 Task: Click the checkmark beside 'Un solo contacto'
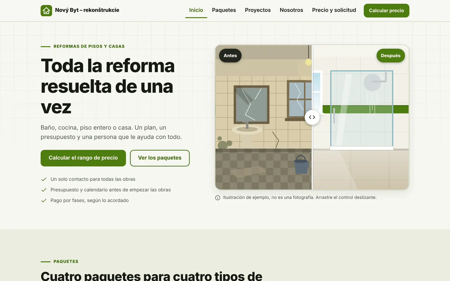pyautogui.click(x=44, y=179)
